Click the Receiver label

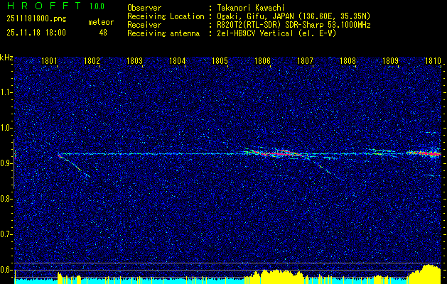pos(144,25)
